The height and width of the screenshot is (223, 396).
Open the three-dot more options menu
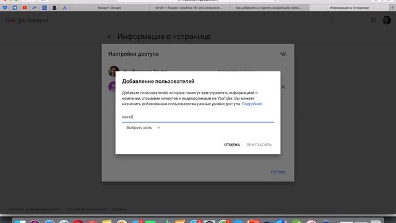[x=332, y=20]
